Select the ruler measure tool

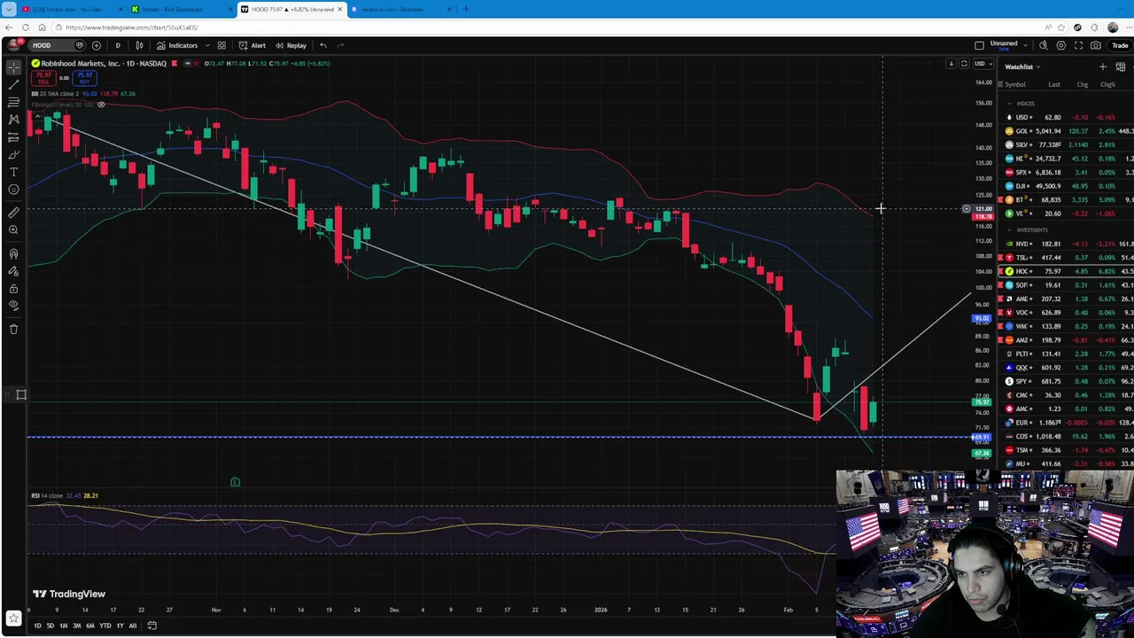pos(13,213)
